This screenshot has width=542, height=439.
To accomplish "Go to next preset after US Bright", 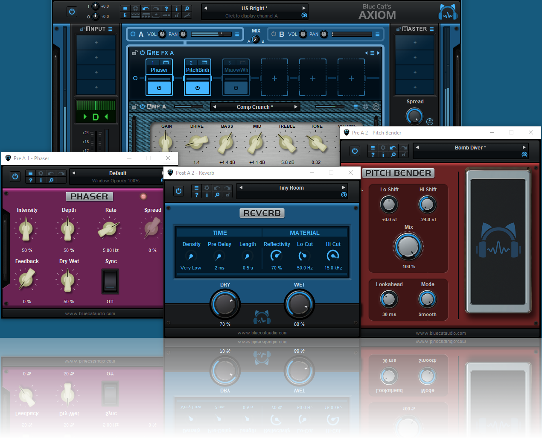I will click(x=304, y=8).
